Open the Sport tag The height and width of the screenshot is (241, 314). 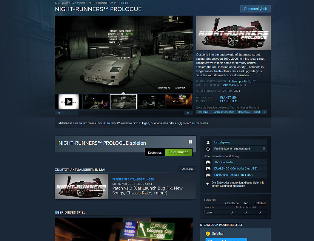coord(257,112)
